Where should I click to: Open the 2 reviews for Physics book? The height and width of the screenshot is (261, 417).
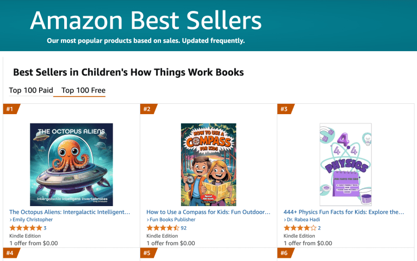319,228
